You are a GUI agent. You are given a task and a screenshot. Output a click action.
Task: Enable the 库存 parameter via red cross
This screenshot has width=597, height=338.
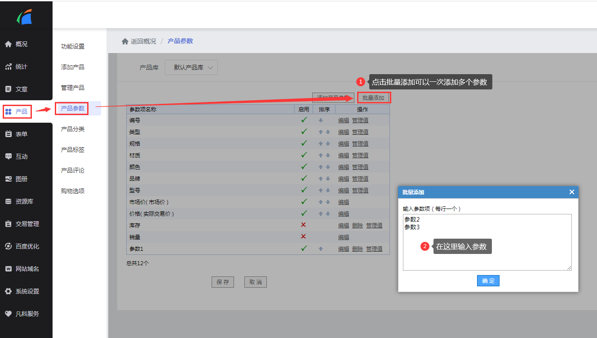pyautogui.click(x=303, y=225)
